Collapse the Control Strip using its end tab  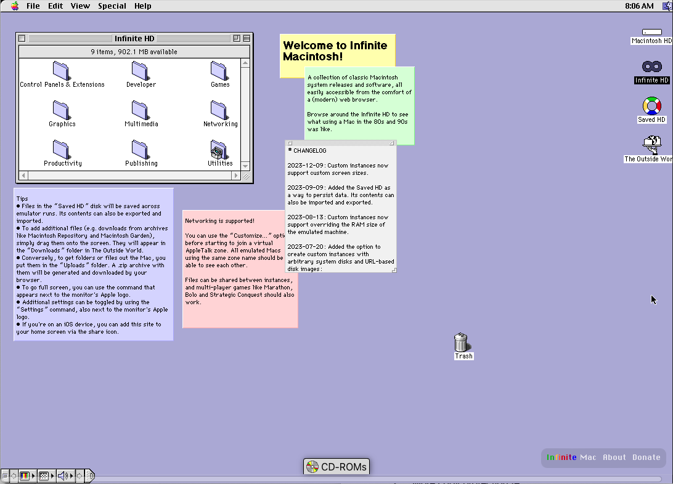pyautogui.click(x=90, y=476)
